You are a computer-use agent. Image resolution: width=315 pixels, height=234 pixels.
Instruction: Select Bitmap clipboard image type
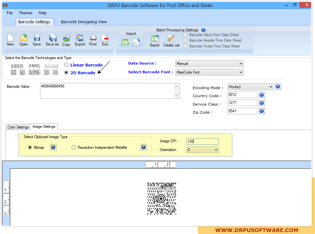30,148
